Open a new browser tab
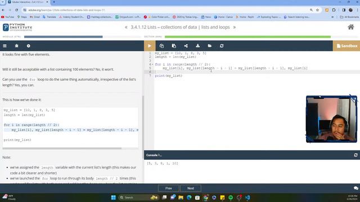360x202 pixels. tap(54, 2)
